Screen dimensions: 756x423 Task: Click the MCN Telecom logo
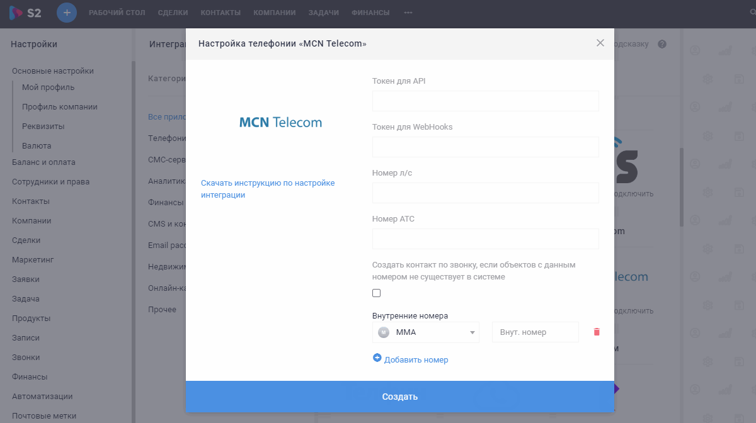(x=280, y=122)
